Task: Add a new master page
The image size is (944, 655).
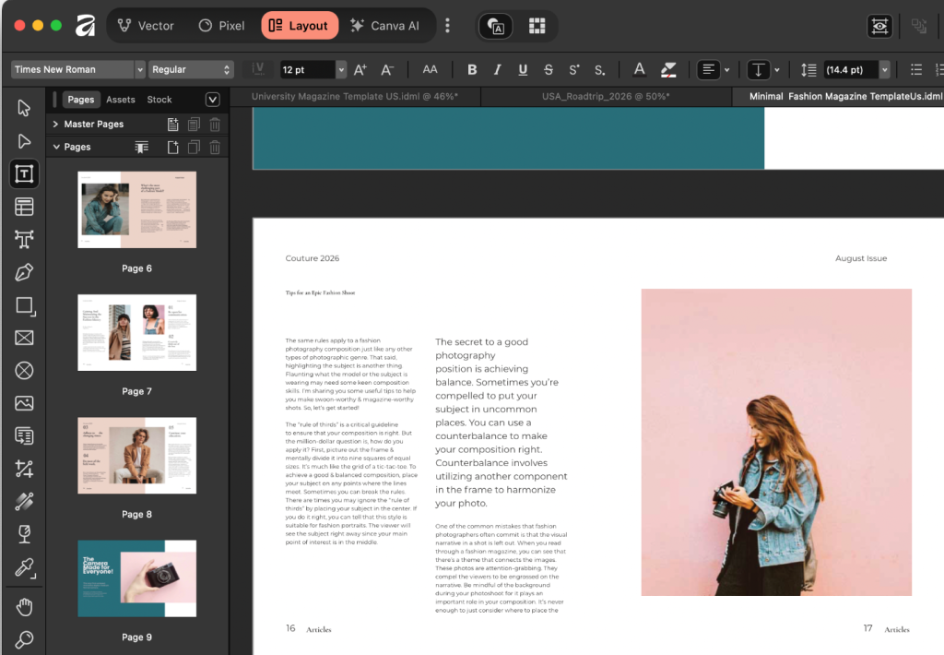Action: click(172, 125)
